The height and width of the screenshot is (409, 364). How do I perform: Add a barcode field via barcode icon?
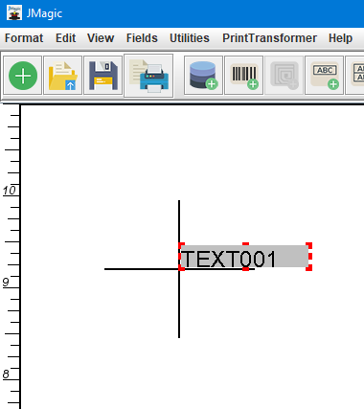tap(243, 76)
